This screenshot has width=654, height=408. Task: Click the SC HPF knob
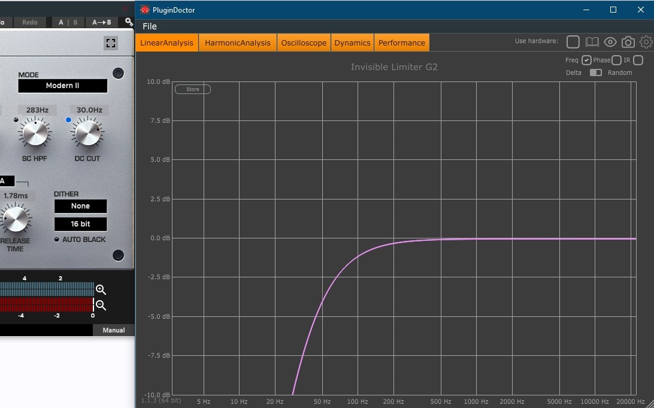35,133
